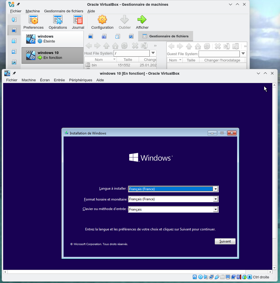Click the host file manager home icon
This screenshot has height=283, width=280.
click(115, 46)
